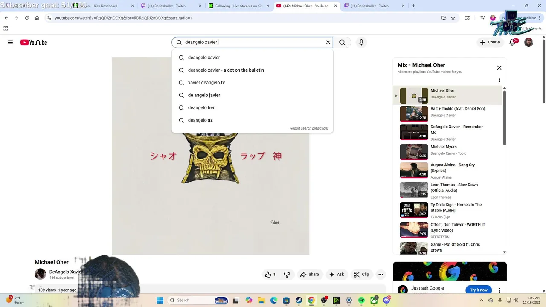
Task: Click the Create button
Action: 490,42
